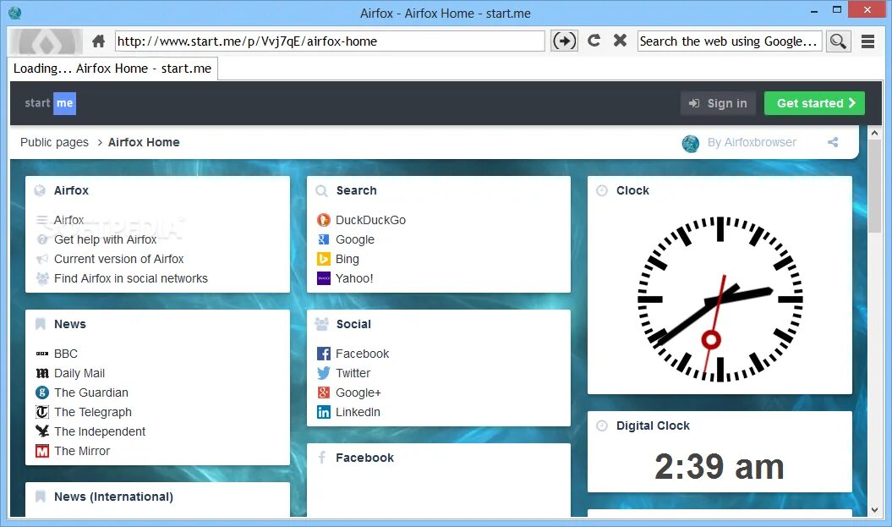
Task: Click the 2:39 am digital time
Action: coord(720,467)
